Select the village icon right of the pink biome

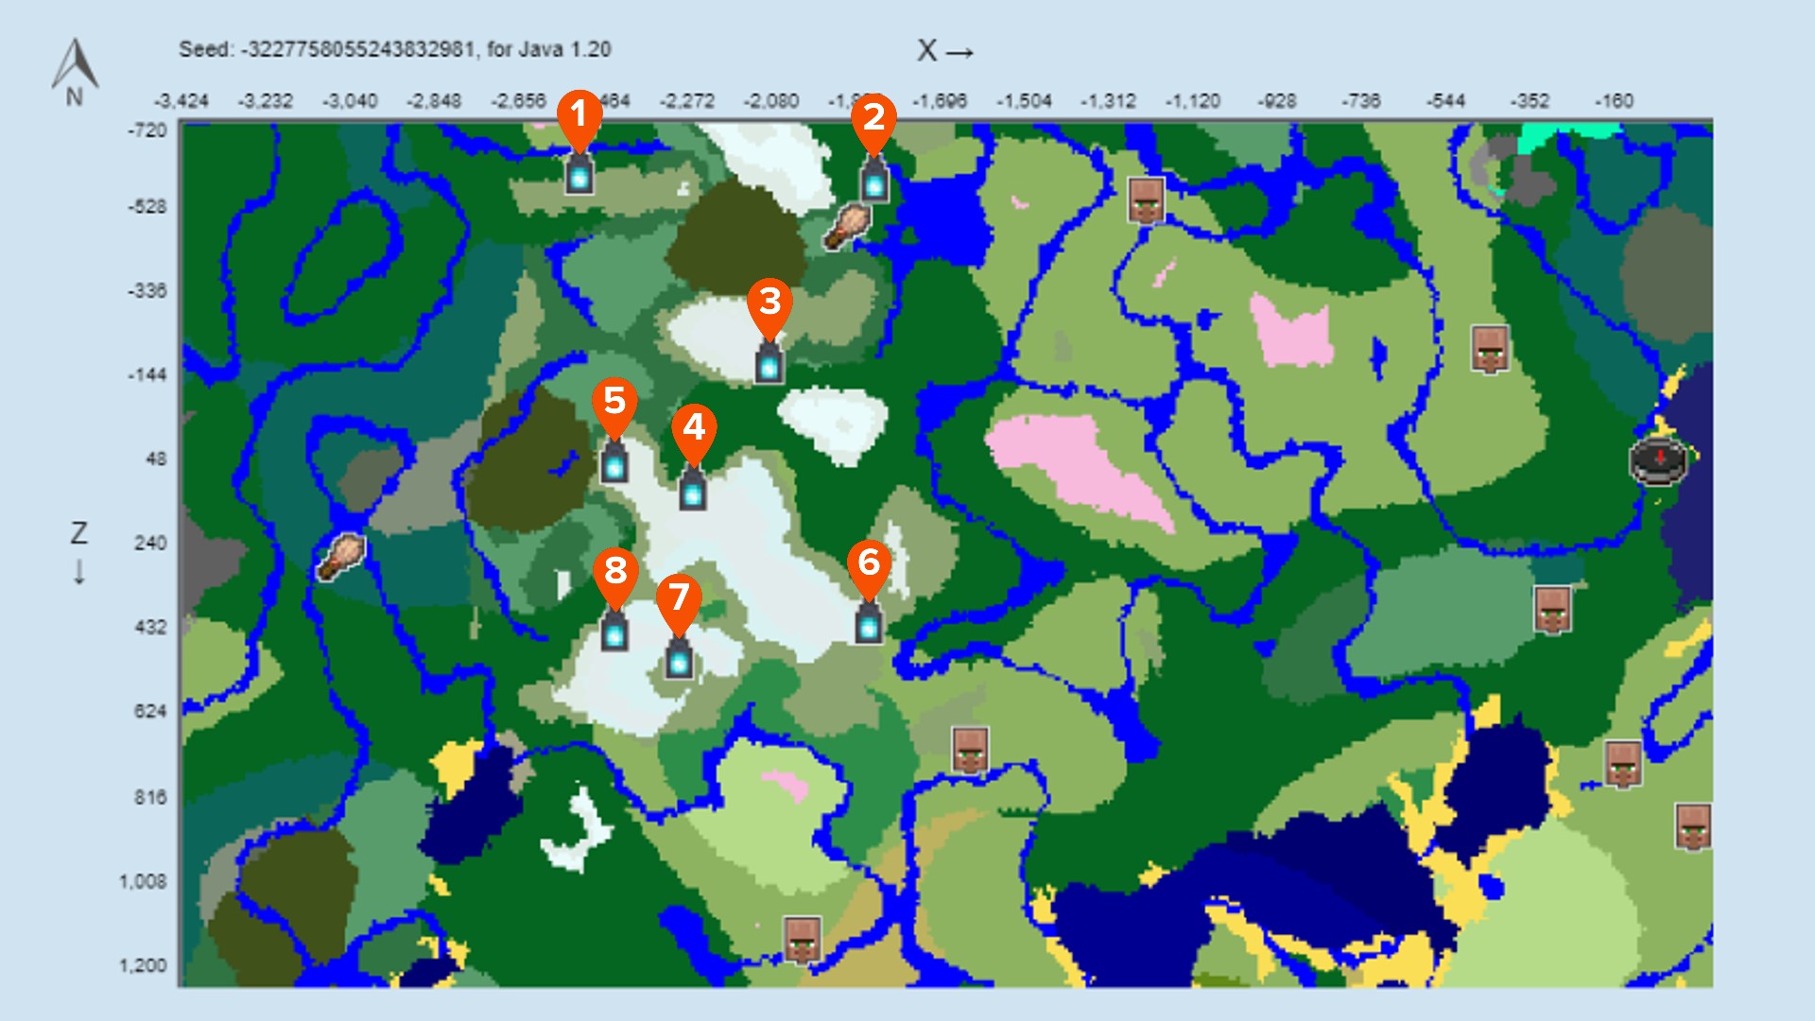coord(1490,349)
